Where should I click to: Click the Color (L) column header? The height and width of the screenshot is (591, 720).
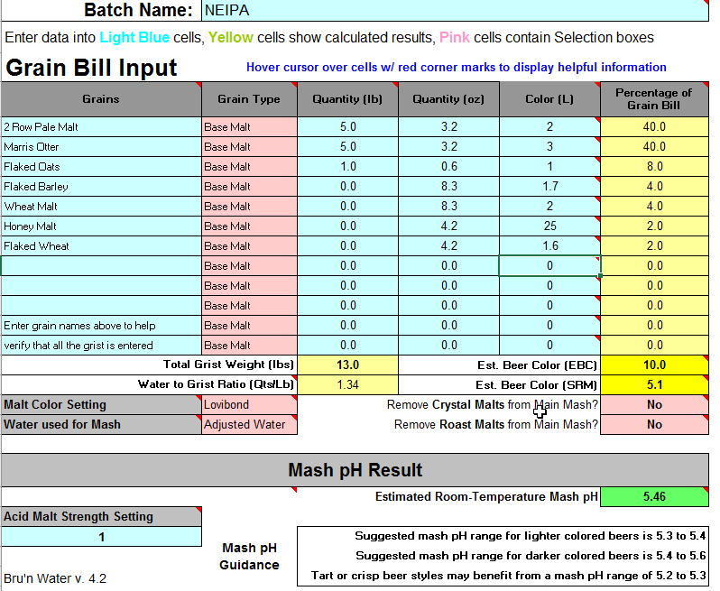pyautogui.click(x=549, y=99)
